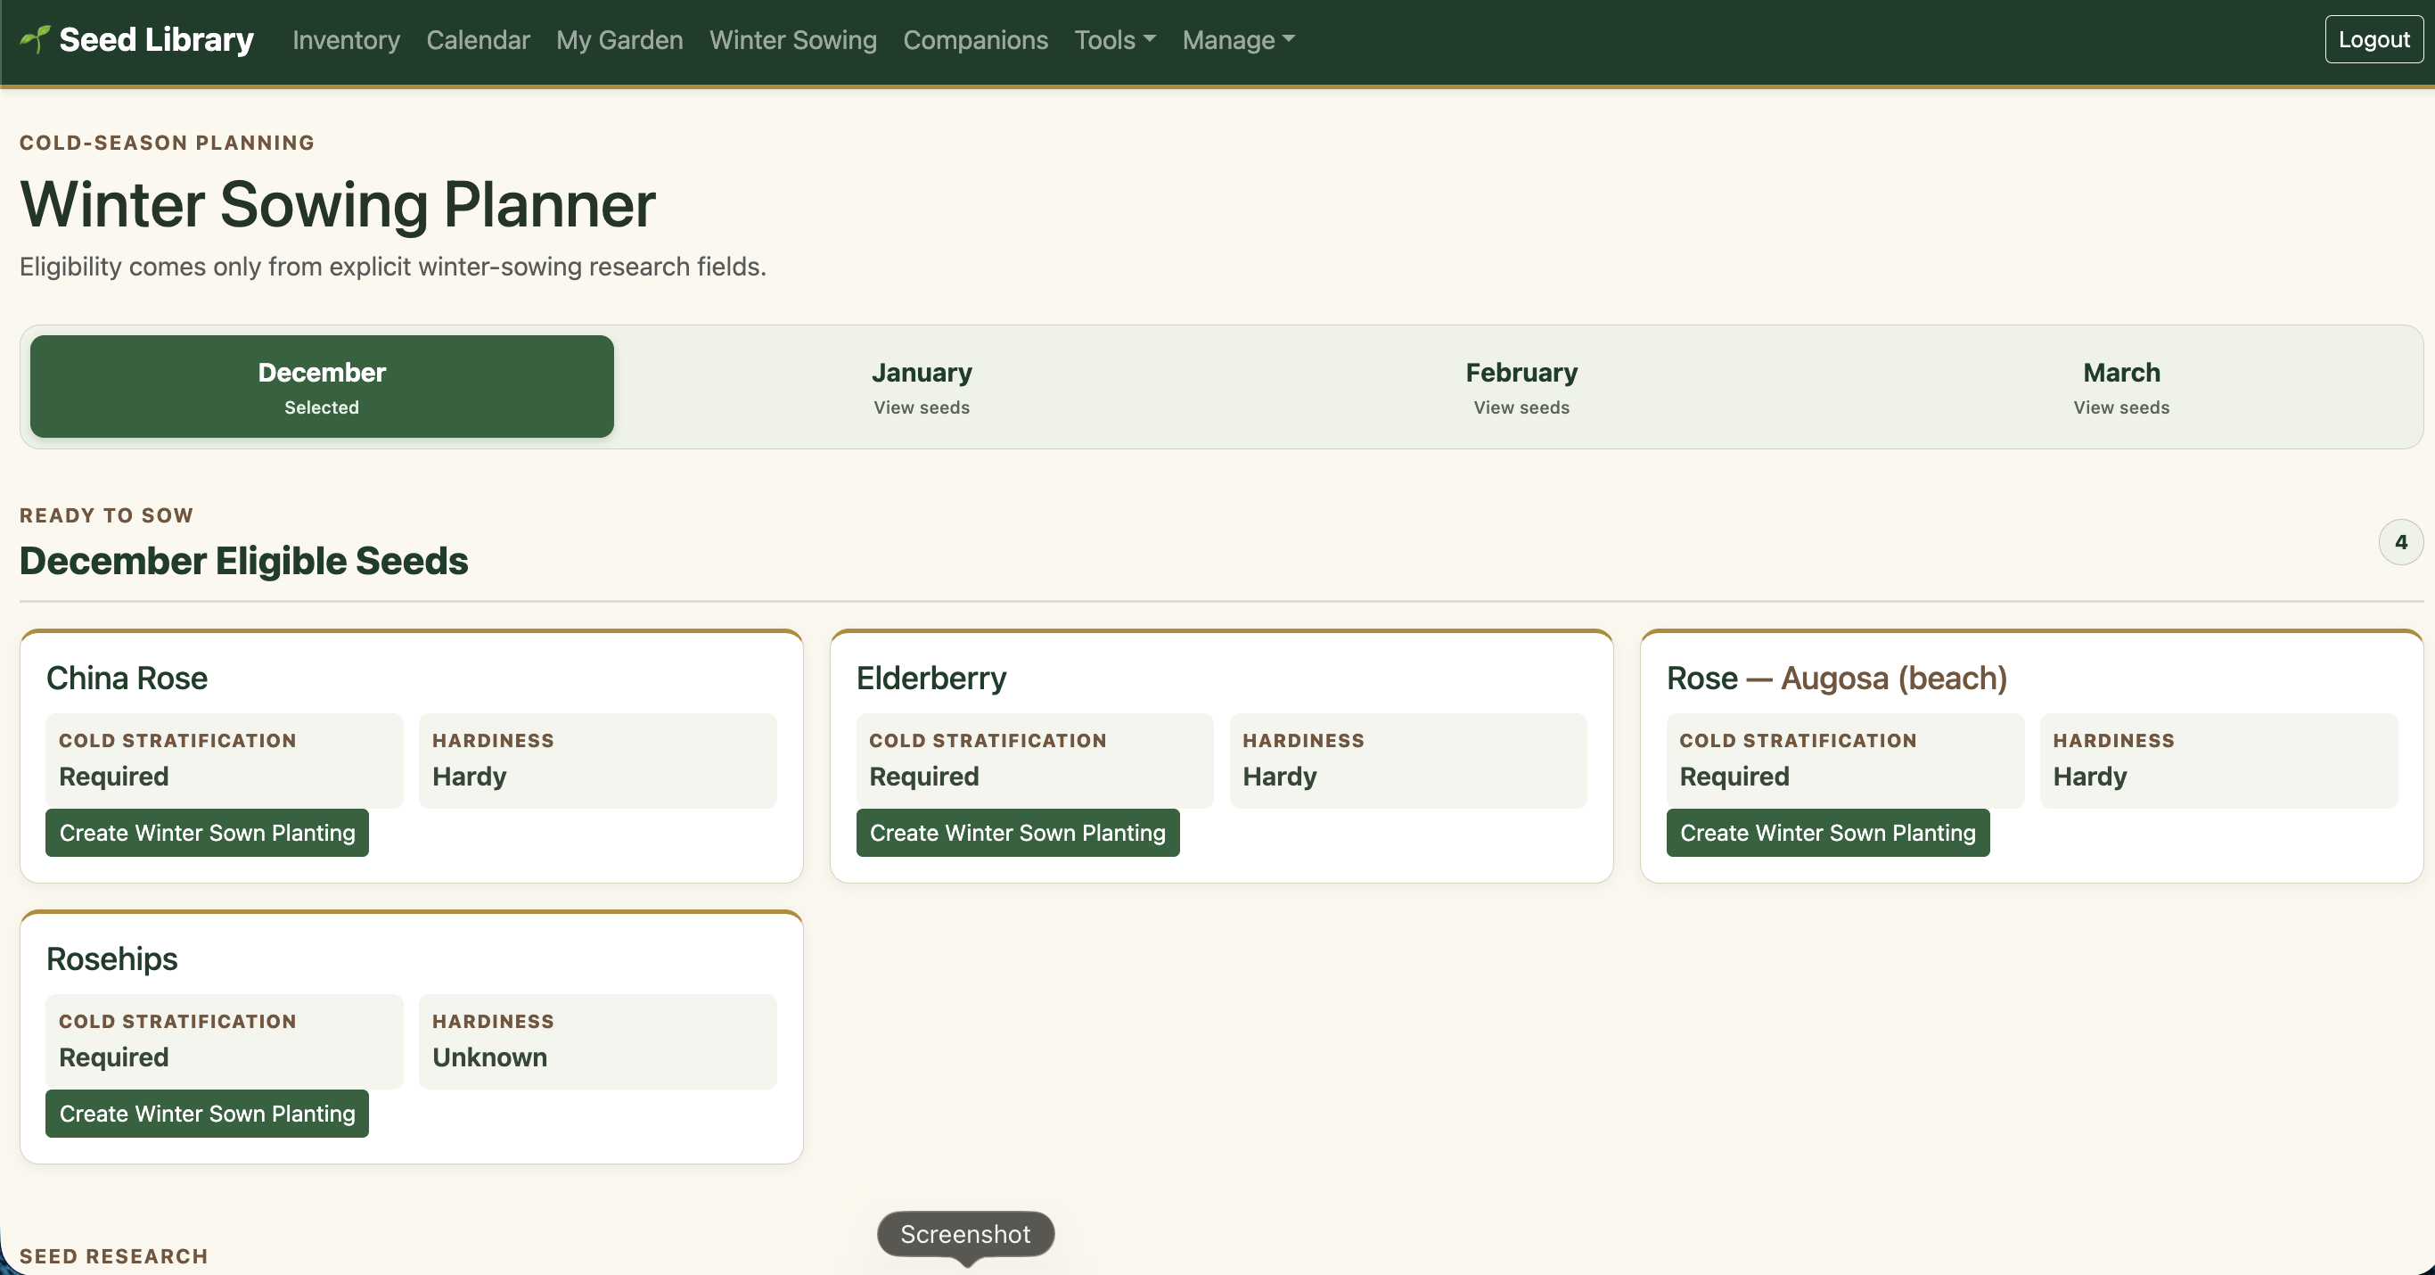Go to the Inventory page

pos(346,40)
